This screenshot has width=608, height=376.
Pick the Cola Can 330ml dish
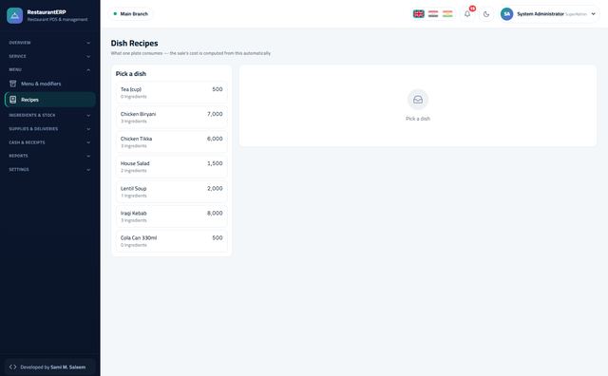[x=171, y=241]
